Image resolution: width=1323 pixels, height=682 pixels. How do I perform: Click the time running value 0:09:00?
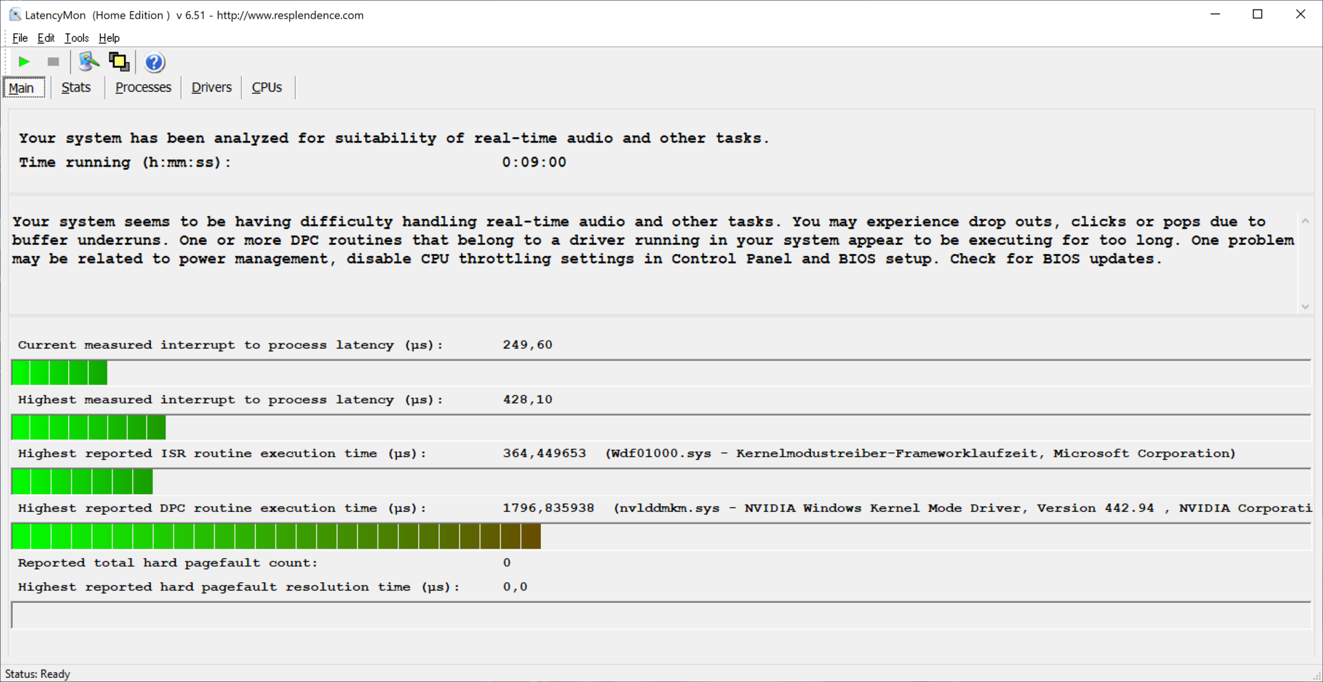(x=534, y=162)
